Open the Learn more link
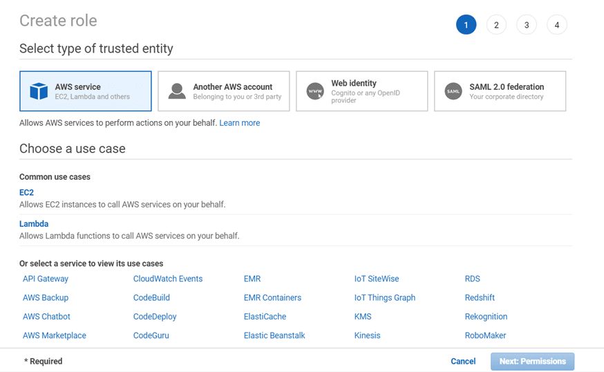This screenshot has height=372, width=604. pos(240,123)
